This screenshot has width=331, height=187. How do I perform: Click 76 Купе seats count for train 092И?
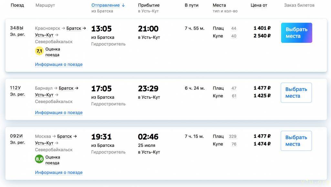[234, 144]
